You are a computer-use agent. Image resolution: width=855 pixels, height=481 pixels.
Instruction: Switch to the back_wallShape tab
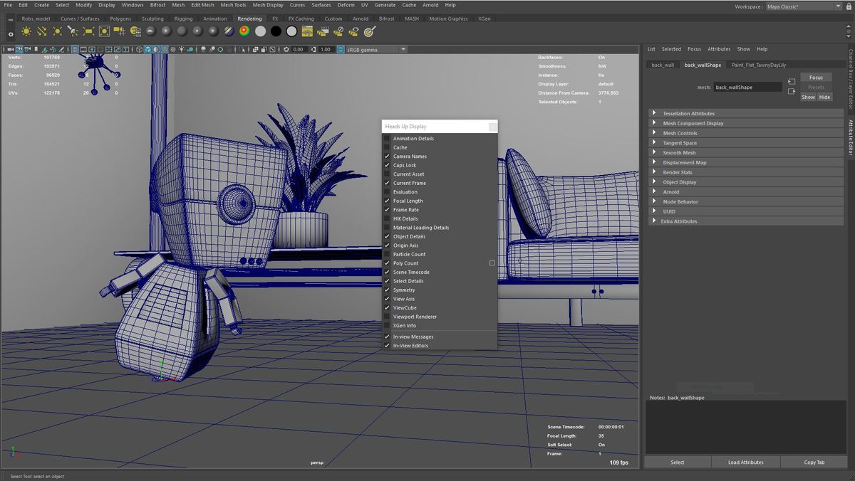[702, 65]
